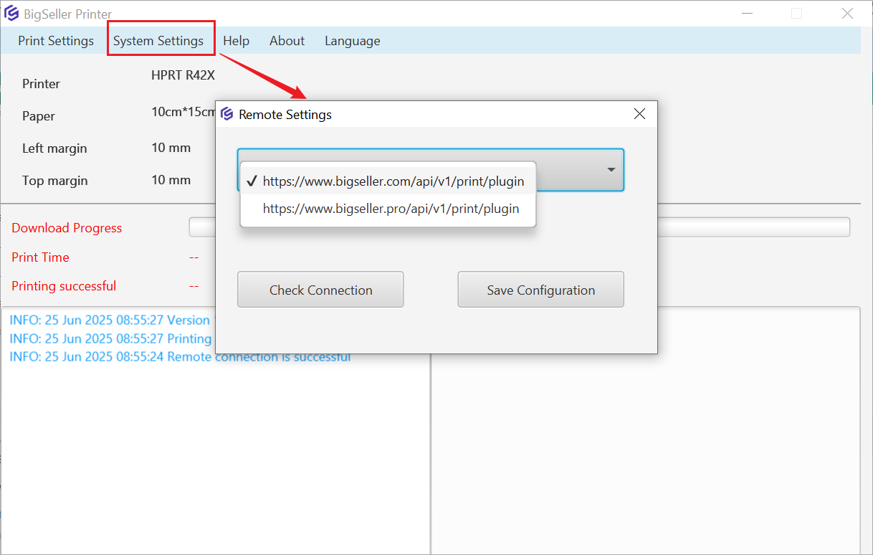873x555 pixels.
Task: Open the Help menu
Action: pyautogui.click(x=236, y=41)
